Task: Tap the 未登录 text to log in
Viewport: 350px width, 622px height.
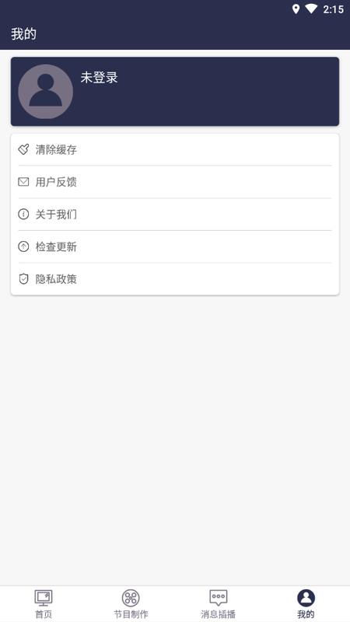Action: click(x=100, y=78)
